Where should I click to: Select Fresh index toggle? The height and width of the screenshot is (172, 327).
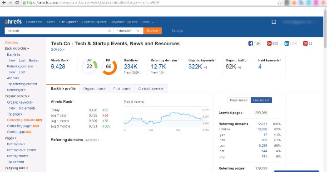239,100
